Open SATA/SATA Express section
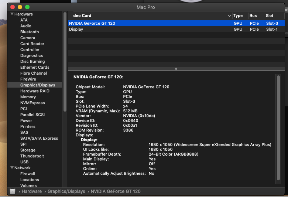This screenshot has width=288, height=197. tap(39, 138)
